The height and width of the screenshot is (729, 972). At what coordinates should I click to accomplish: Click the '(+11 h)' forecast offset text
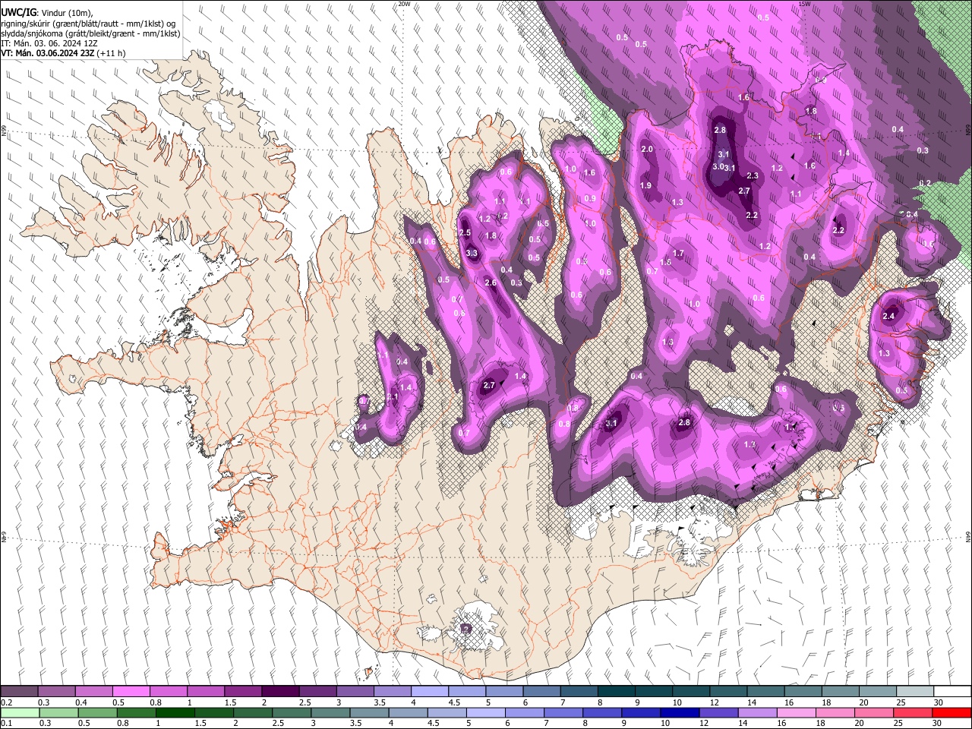click(x=112, y=53)
